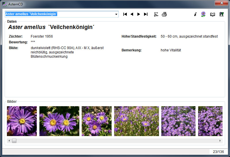Open the filter/search tool icon
This screenshot has width=230, height=157.
click(156, 14)
